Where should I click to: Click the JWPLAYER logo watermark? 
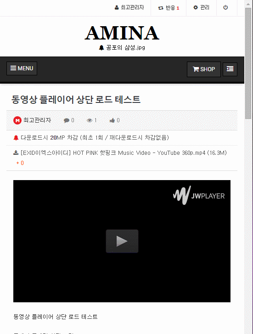(199, 195)
